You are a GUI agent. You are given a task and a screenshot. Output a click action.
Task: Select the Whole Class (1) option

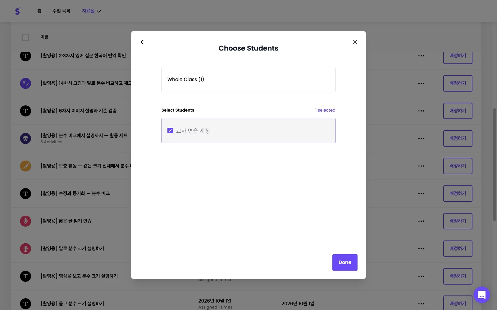(248, 80)
